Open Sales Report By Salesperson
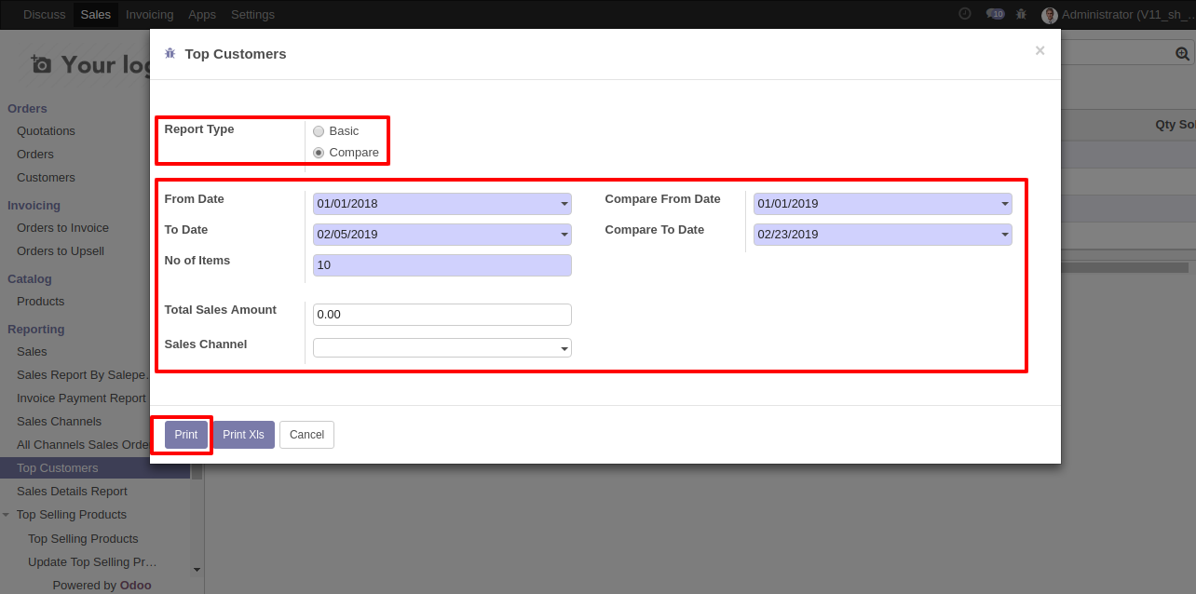This screenshot has height=594, width=1196. (x=83, y=375)
